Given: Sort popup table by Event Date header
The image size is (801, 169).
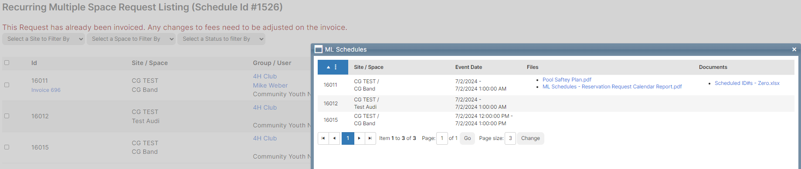Looking at the screenshot, I should (x=468, y=67).
